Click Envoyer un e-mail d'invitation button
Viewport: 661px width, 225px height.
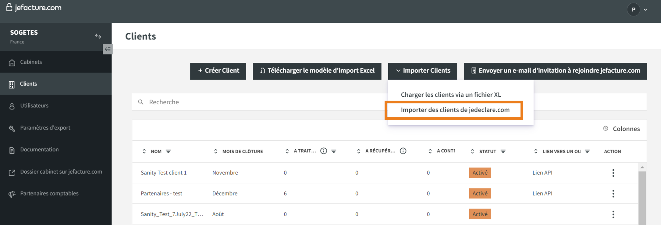(555, 71)
